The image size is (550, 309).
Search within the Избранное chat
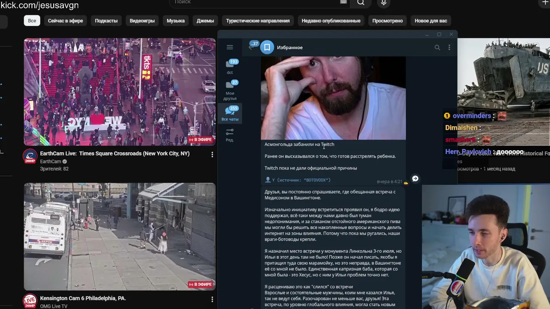pyautogui.click(x=437, y=48)
